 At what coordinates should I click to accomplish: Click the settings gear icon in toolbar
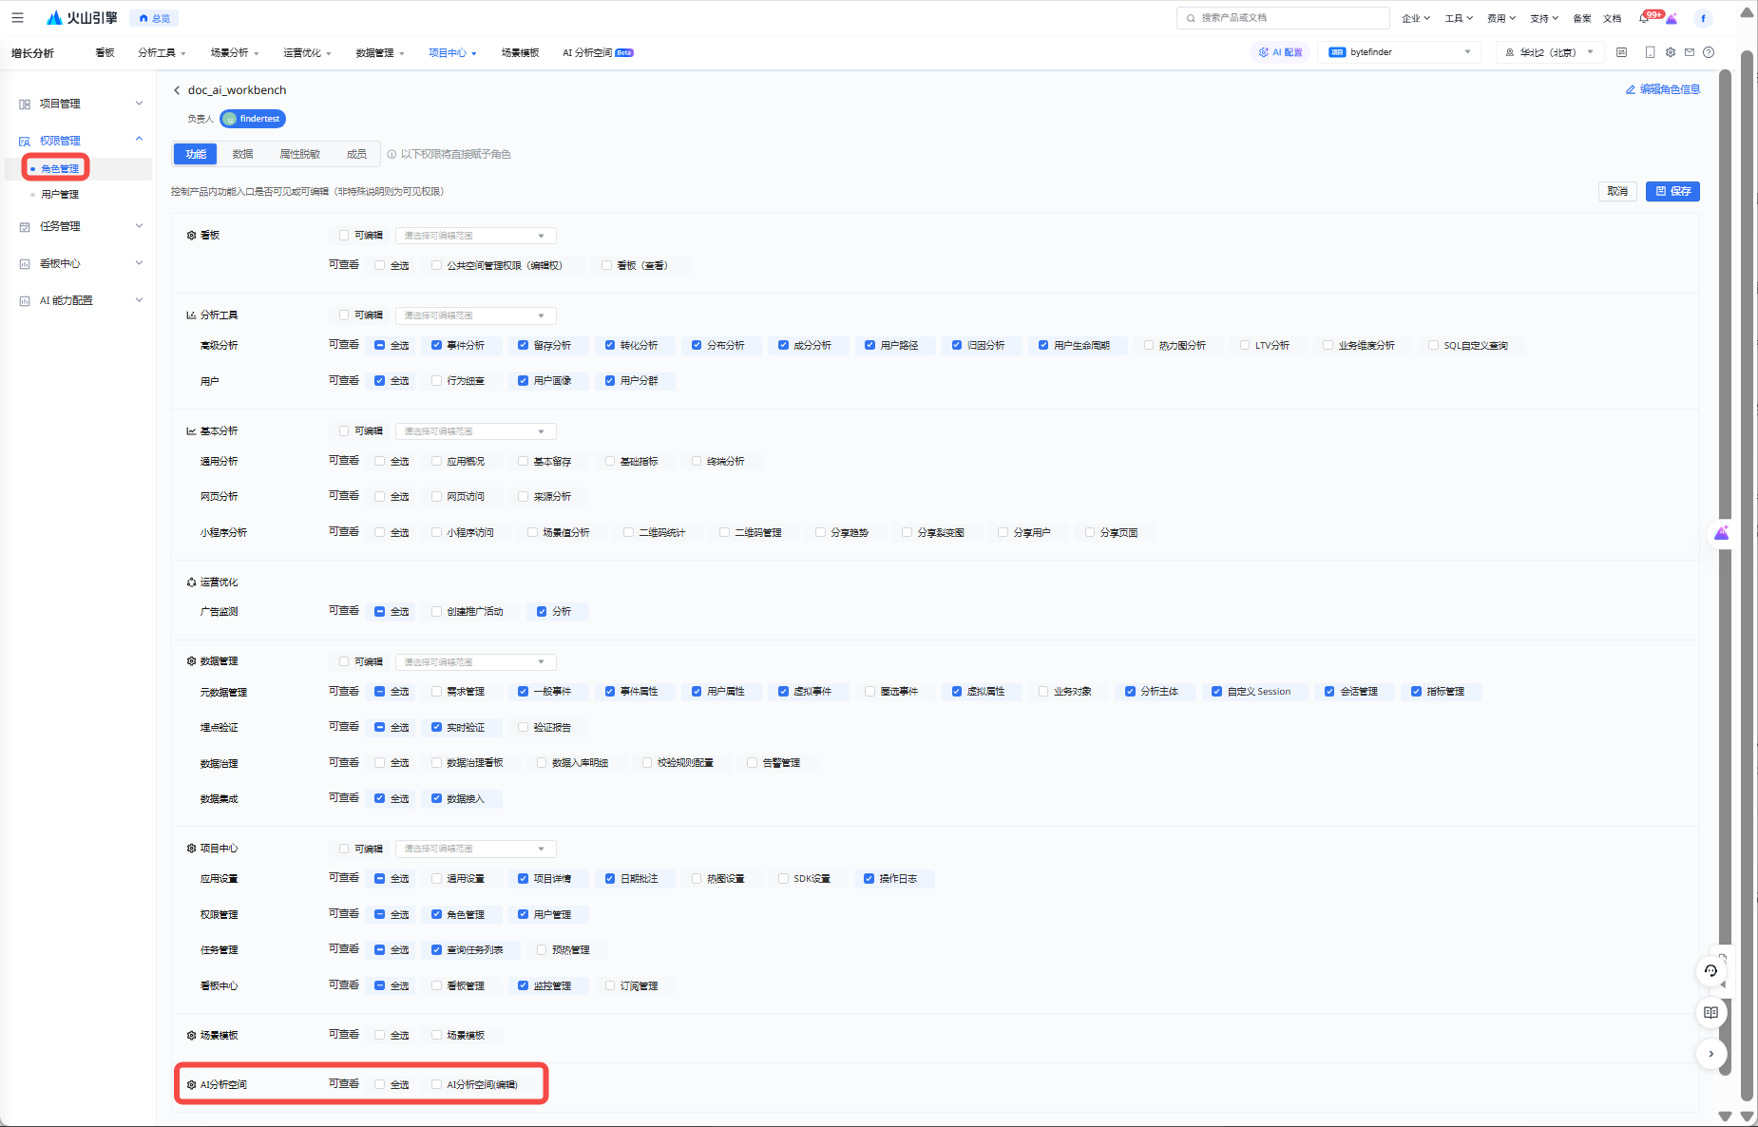click(1670, 52)
